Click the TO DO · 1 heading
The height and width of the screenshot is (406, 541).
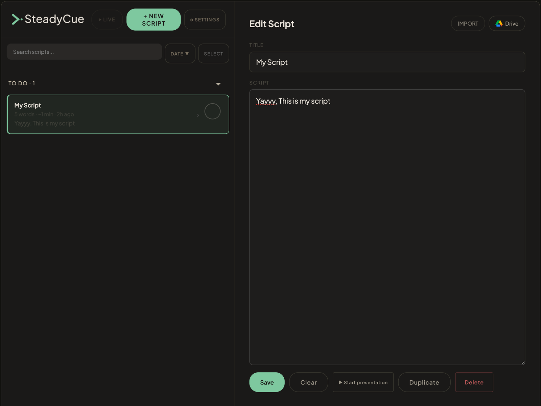(x=22, y=83)
